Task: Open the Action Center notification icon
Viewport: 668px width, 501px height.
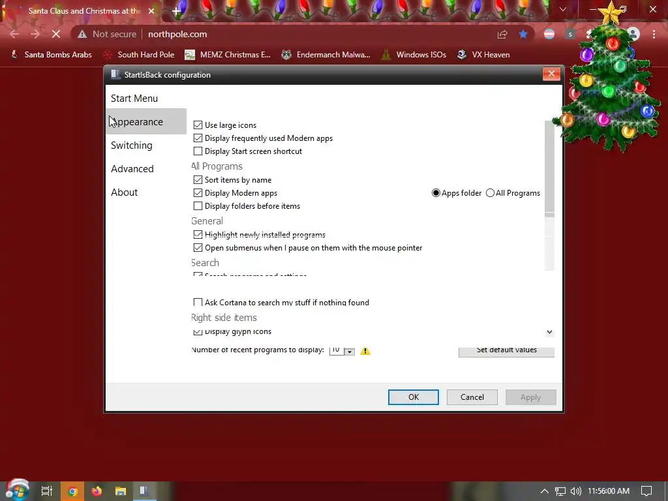Action: [646, 491]
